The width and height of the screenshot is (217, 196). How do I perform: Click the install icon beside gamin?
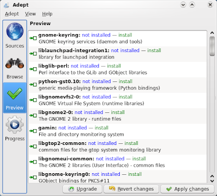coord(33,131)
